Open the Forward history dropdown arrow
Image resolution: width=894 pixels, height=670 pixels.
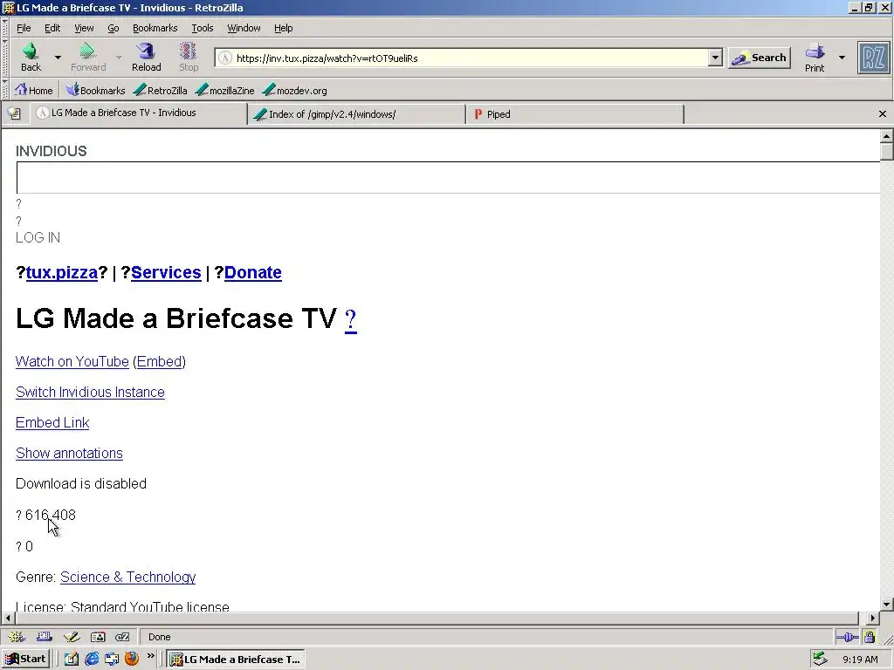click(x=119, y=57)
